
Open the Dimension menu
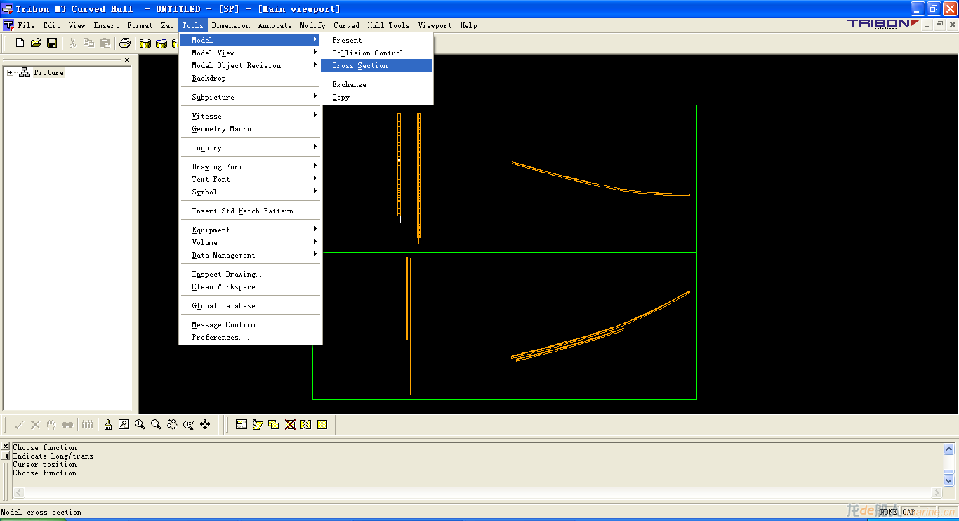230,25
